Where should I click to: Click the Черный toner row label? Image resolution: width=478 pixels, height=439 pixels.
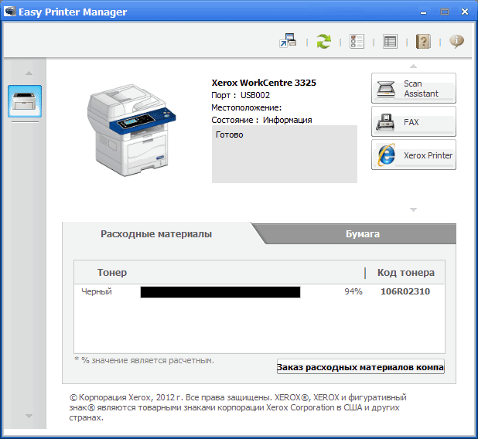[x=97, y=291]
